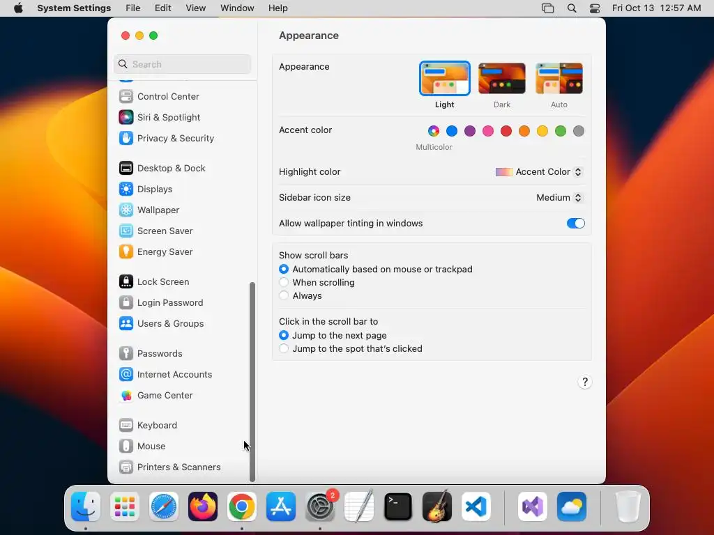Click the date and time clock
The width and height of the screenshot is (714, 535).
coord(656,8)
